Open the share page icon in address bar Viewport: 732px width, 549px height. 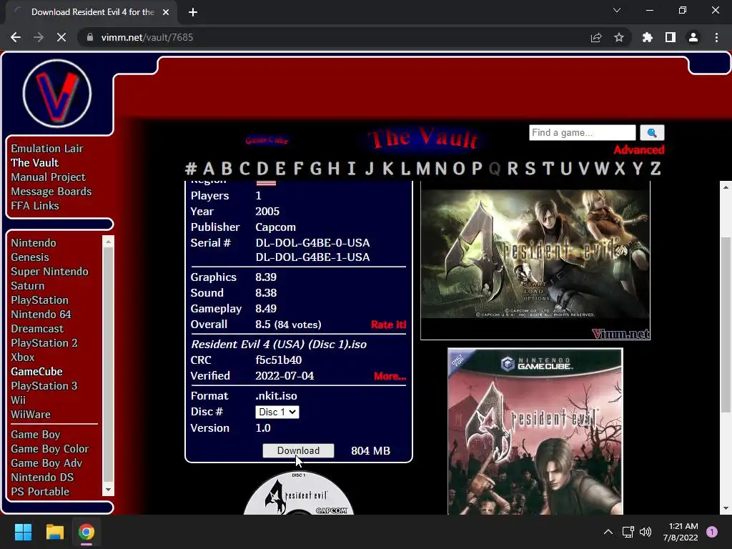coord(595,37)
